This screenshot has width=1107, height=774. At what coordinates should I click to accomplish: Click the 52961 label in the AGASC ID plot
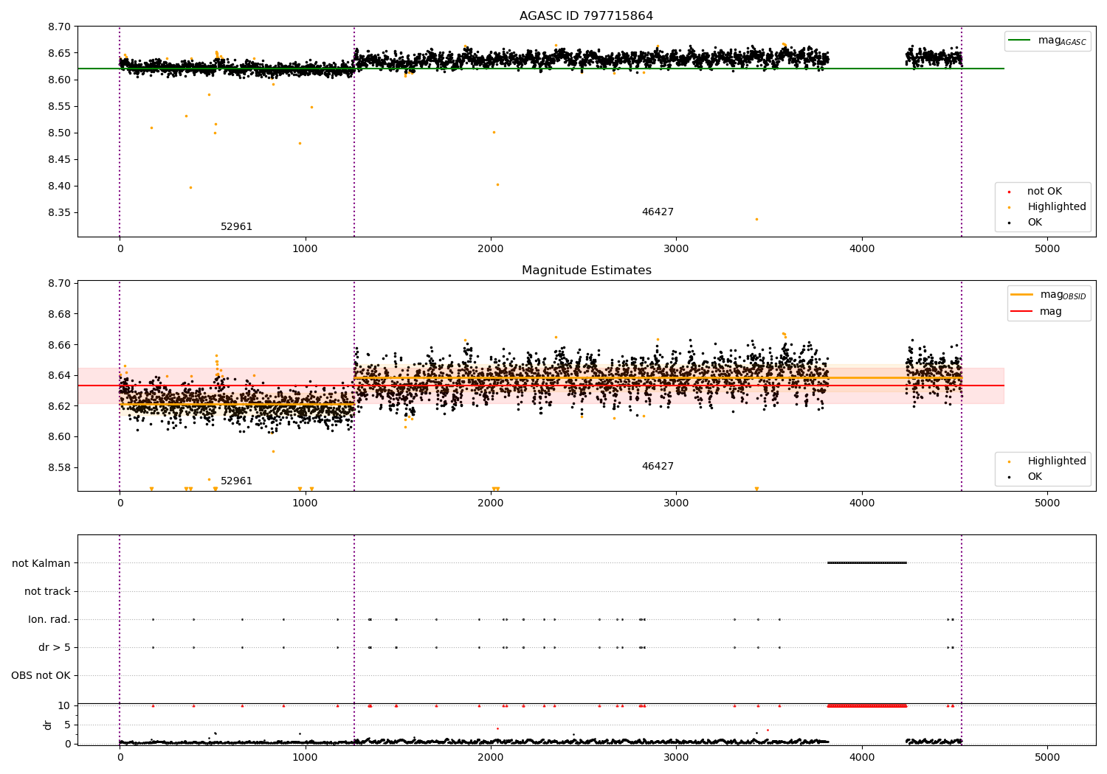point(236,227)
